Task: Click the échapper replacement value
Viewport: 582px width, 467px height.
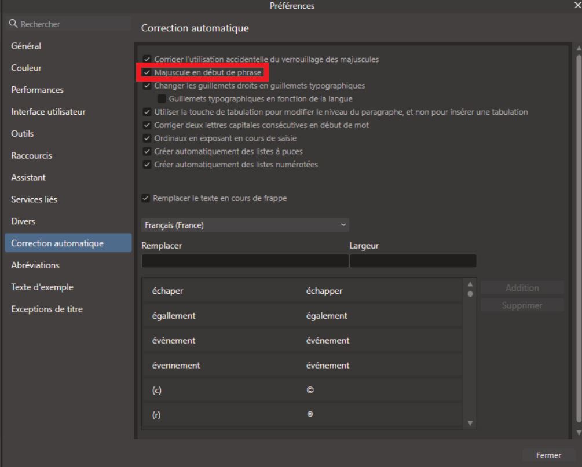Action: pyautogui.click(x=324, y=291)
